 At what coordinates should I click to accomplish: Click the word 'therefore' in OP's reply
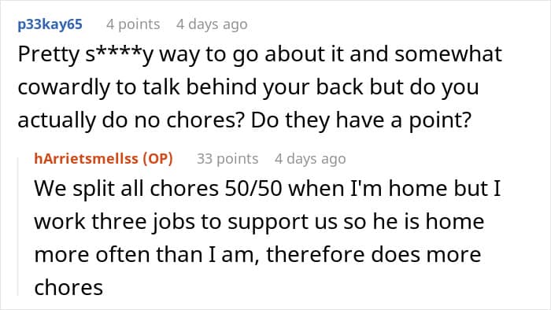click(x=315, y=254)
